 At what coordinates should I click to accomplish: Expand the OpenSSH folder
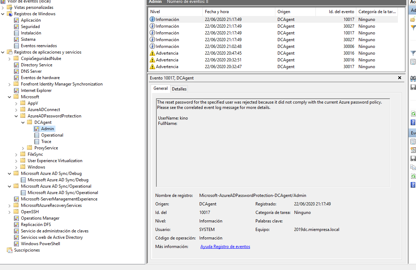pyautogui.click(x=10, y=212)
